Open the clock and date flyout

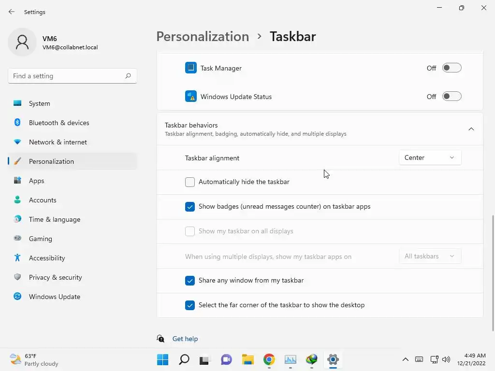coord(471,359)
